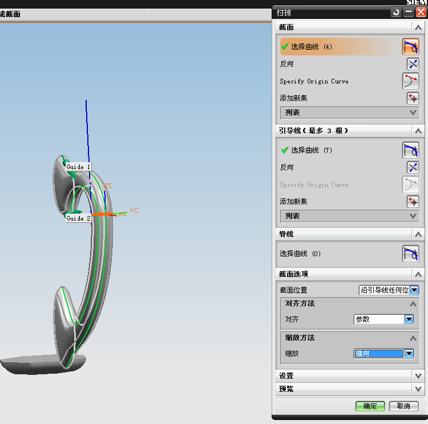Expand the 预览 section
The image size is (428, 424).
(x=418, y=389)
